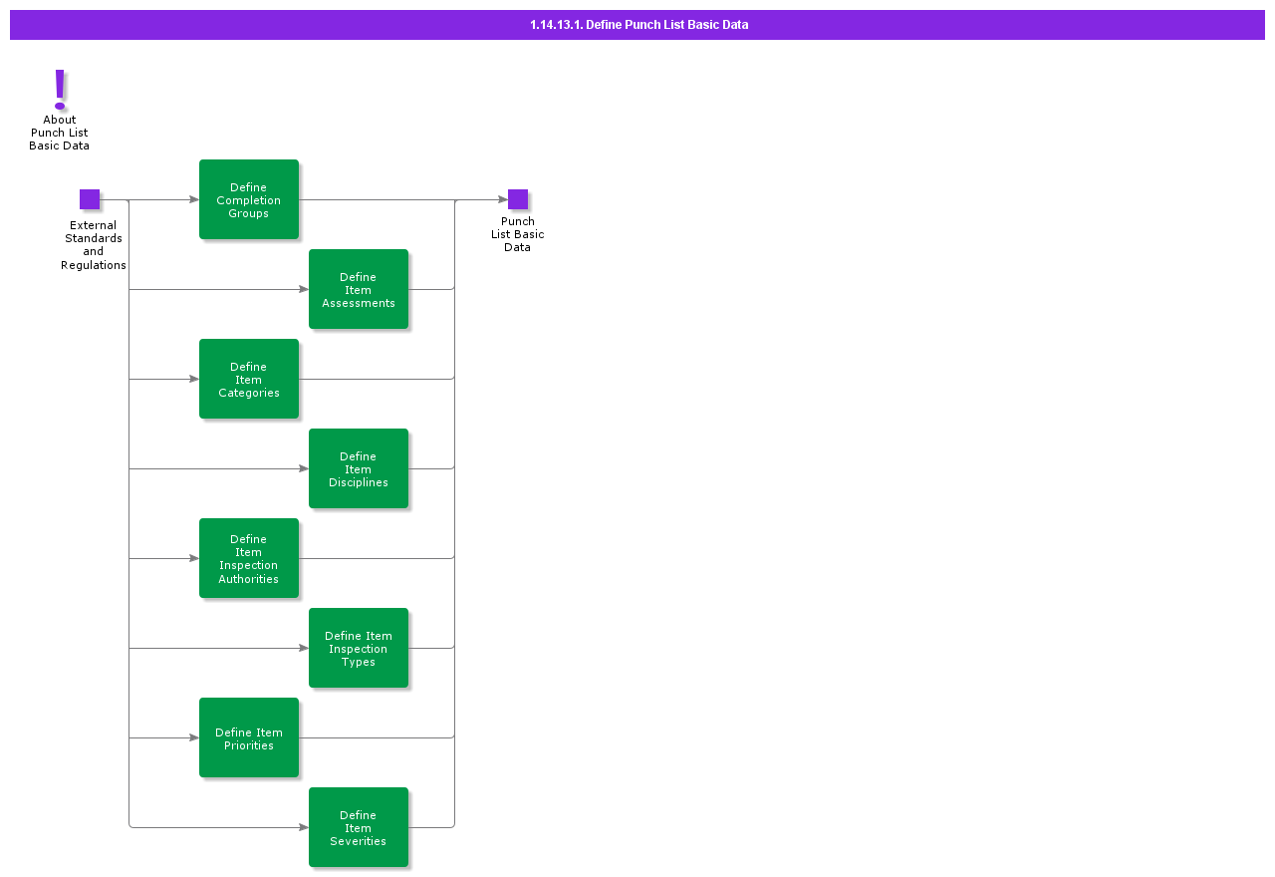
Task: Click the arrowhead entering Define Item Assessments
Action: tap(304, 289)
